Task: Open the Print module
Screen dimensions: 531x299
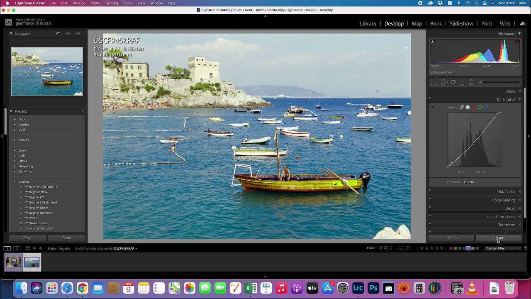Action: coord(487,24)
